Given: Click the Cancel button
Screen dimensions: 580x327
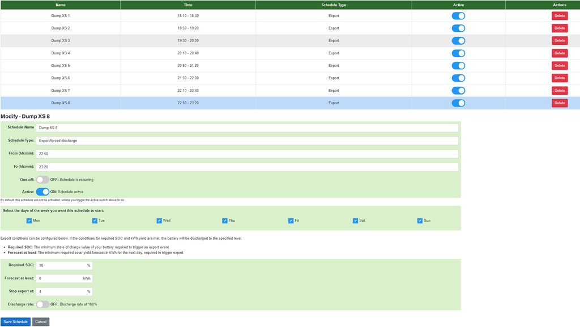Looking at the screenshot, I should click(x=41, y=322).
